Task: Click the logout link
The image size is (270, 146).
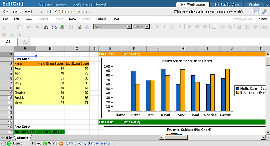Action: (x=101, y=4)
